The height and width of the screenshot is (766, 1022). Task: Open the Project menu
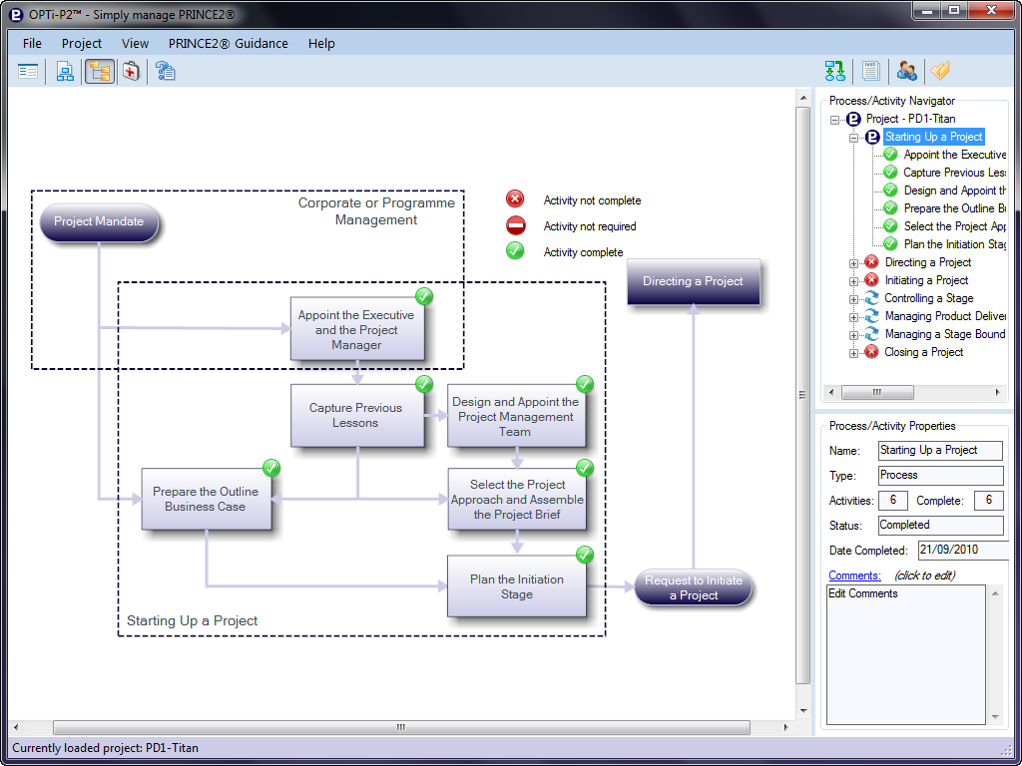(x=82, y=44)
